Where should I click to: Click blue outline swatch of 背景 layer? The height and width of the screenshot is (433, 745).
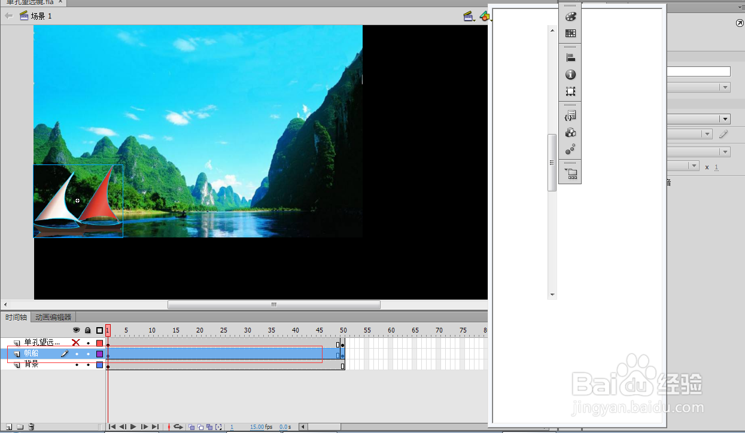99,365
